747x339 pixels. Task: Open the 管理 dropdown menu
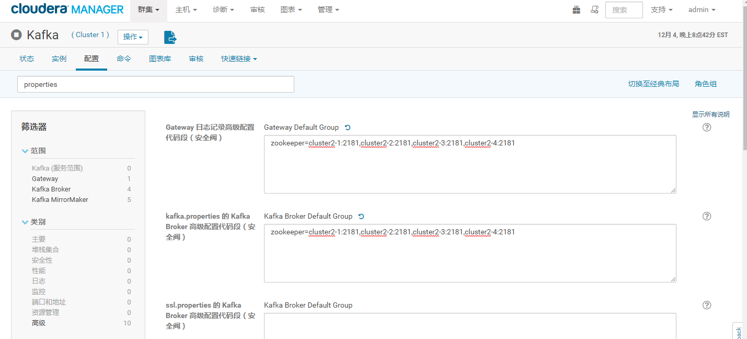click(328, 10)
